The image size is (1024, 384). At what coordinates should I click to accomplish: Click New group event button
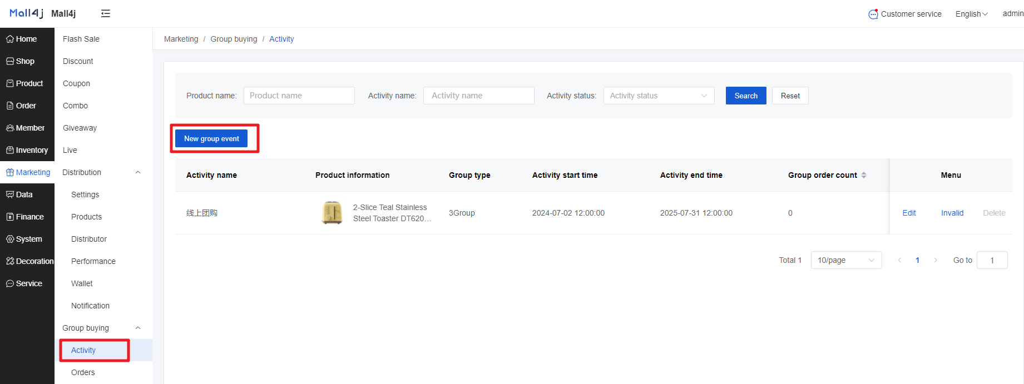[211, 138]
